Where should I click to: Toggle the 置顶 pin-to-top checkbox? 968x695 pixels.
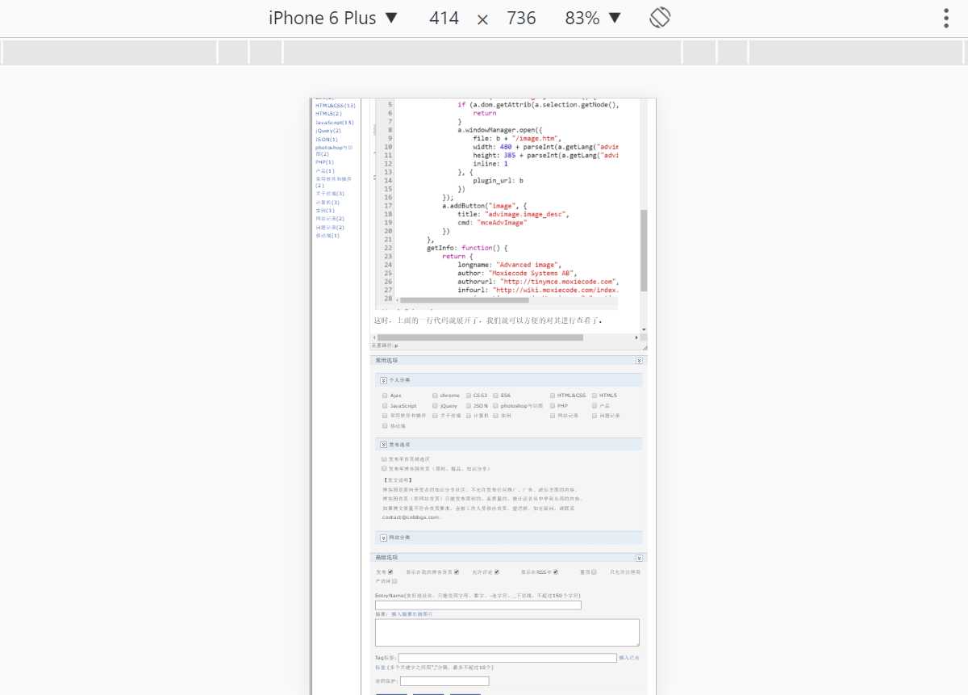pos(595,572)
